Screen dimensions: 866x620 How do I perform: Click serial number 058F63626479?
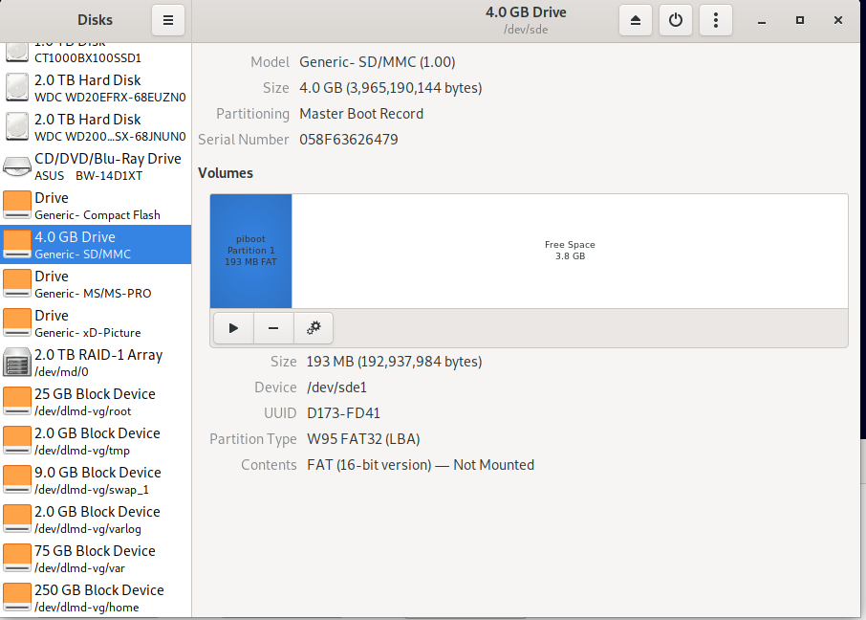(349, 140)
